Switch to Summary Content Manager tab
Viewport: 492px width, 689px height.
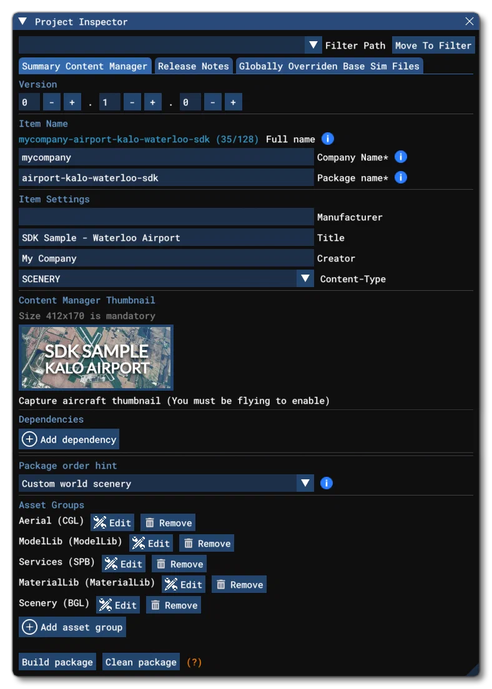85,66
